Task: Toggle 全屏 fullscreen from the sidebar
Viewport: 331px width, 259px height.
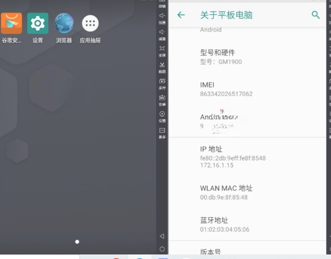Action: (162, 50)
